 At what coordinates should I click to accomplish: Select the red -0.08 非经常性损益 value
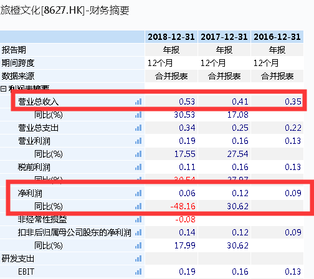point(185,219)
